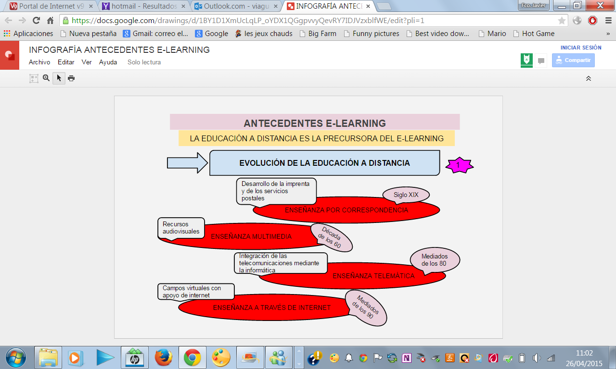This screenshot has height=369, width=616.
Task: Select the arrow selection tool
Action: (58, 78)
